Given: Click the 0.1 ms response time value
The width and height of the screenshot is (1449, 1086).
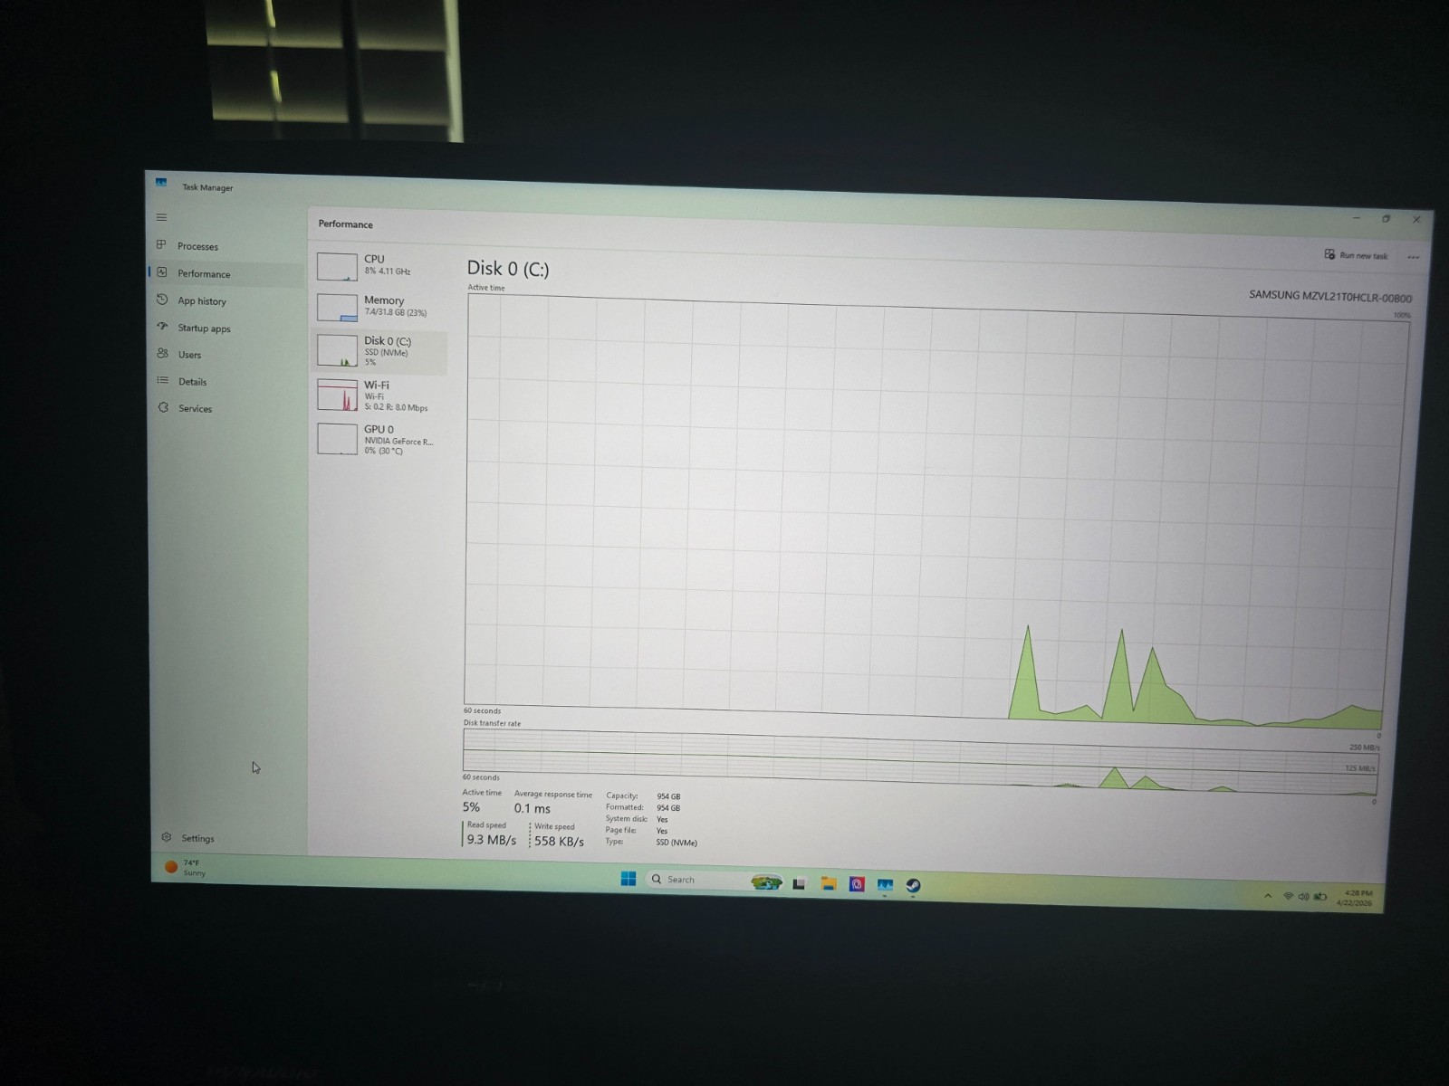Looking at the screenshot, I should click(x=533, y=809).
